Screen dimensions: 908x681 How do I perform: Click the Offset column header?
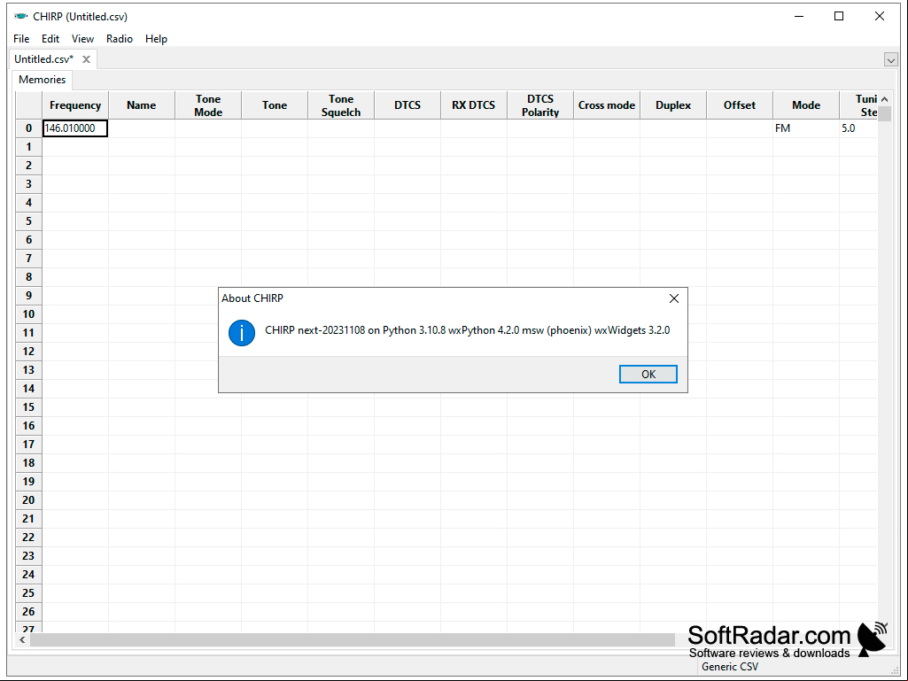coord(740,105)
